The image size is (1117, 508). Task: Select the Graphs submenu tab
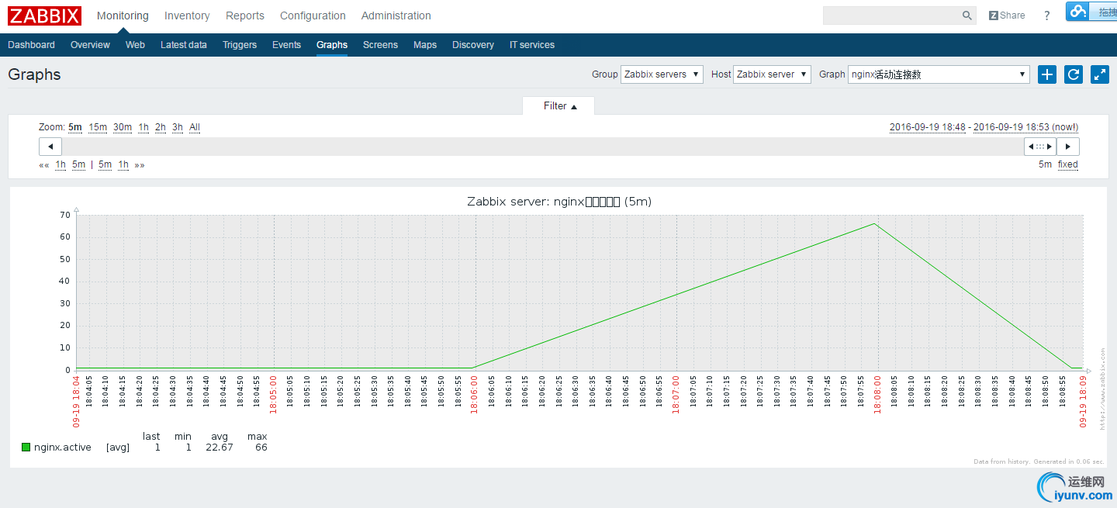[x=332, y=45]
